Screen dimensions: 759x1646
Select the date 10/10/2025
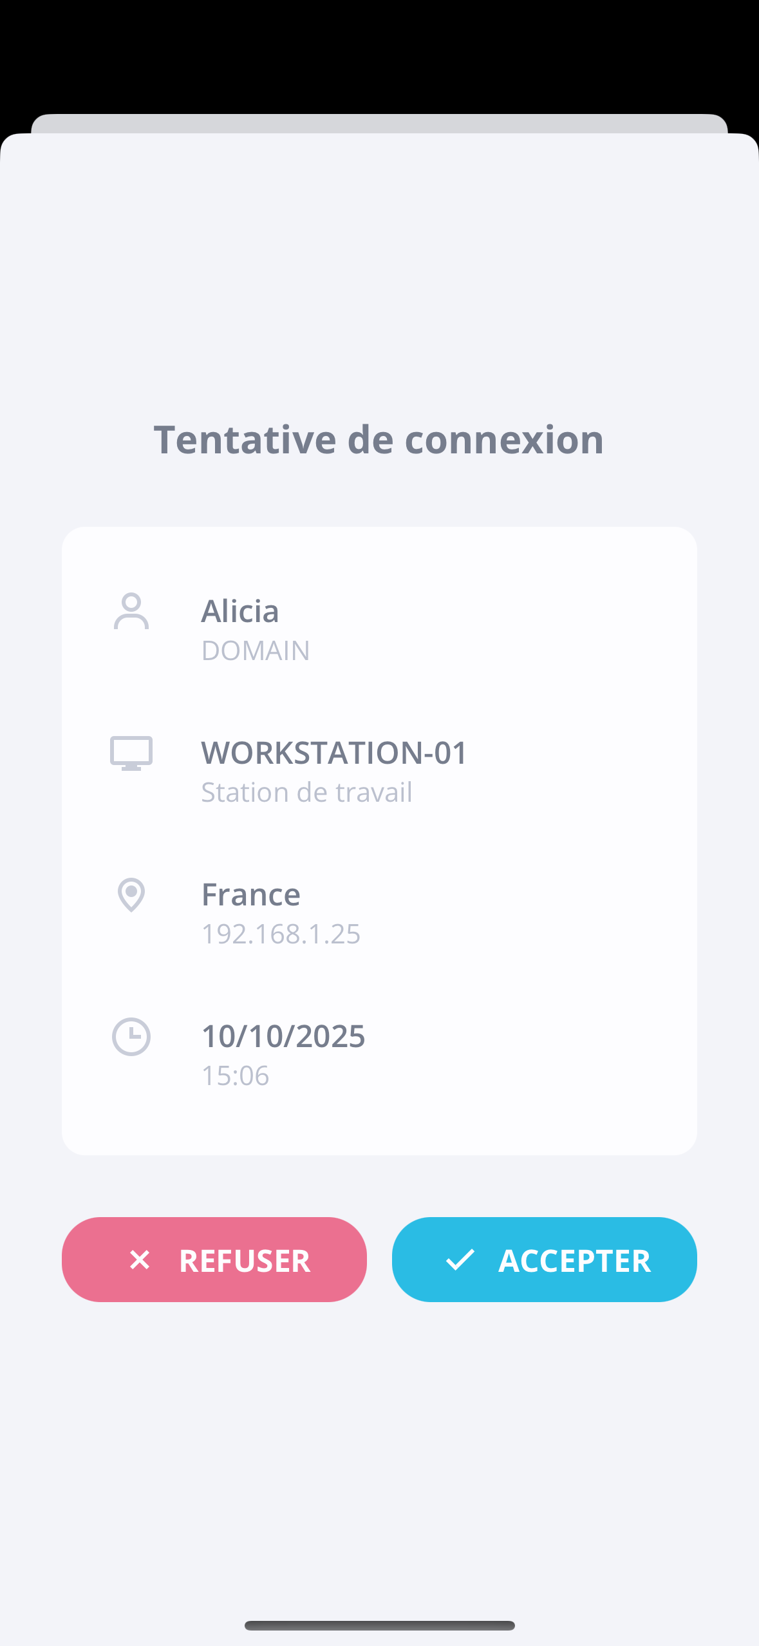[x=283, y=1036]
